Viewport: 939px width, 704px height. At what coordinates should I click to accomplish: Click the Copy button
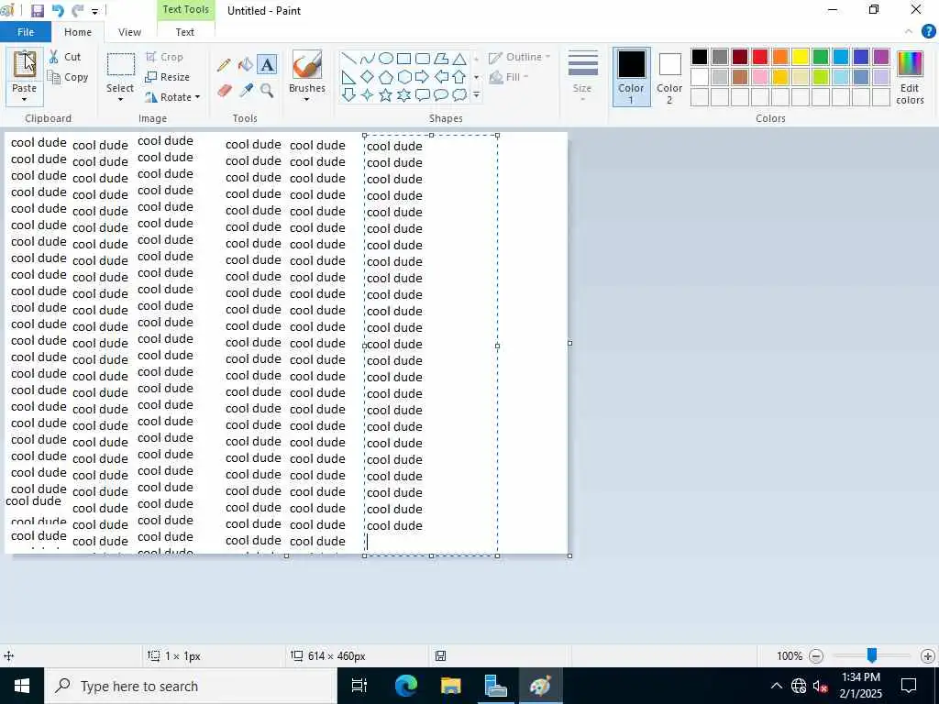point(68,77)
